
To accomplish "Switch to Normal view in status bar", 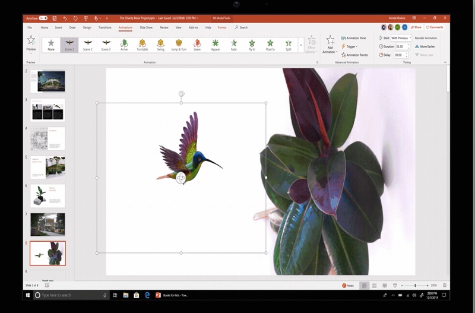I will click(x=364, y=286).
